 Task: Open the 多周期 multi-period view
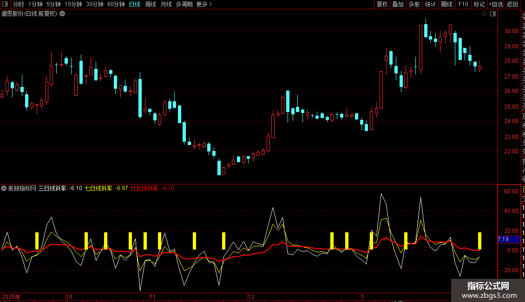click(x=184, y=4)
